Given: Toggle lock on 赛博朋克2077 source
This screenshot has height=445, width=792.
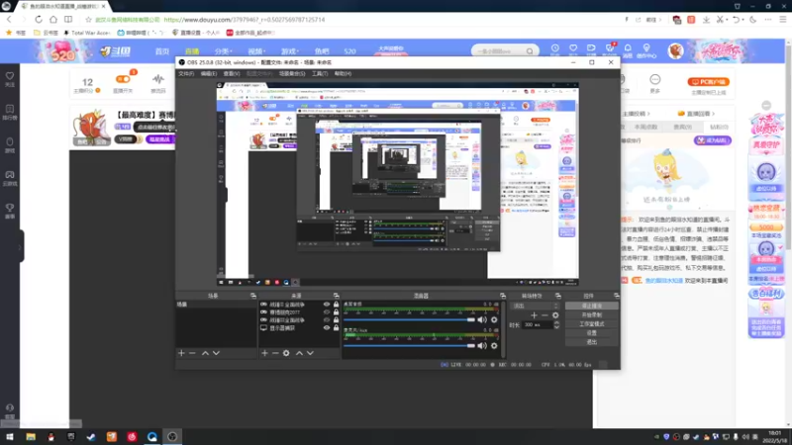Looking at the screenshot, I should pyautogui.click(x=336, y=312).
